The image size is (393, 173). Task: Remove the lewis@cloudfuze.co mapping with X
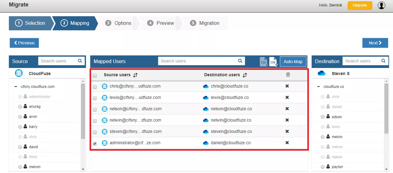287,97
